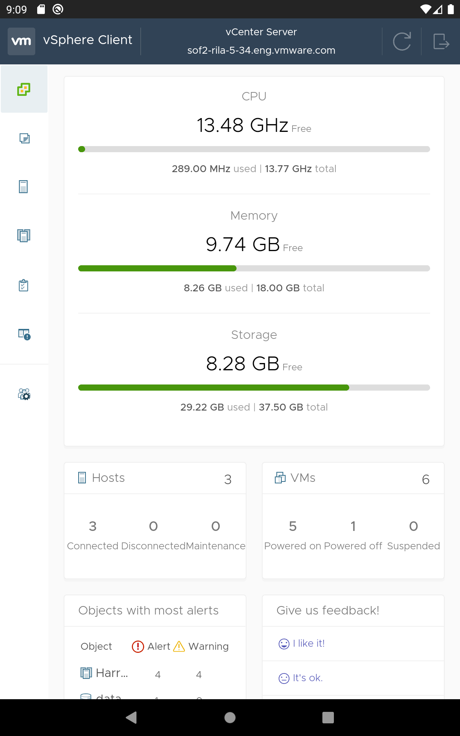Open the tasks clipboard sidebar icon
Image resolution: width=460 pixels, height=736 pixels.
(24, 285)
